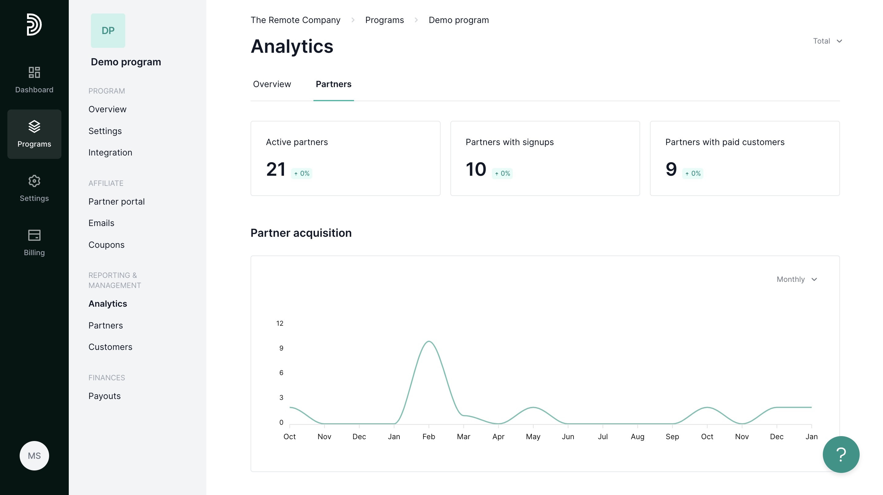Click the Sep label on chart axis
The image size is (883, 495).
coord(672,437)
